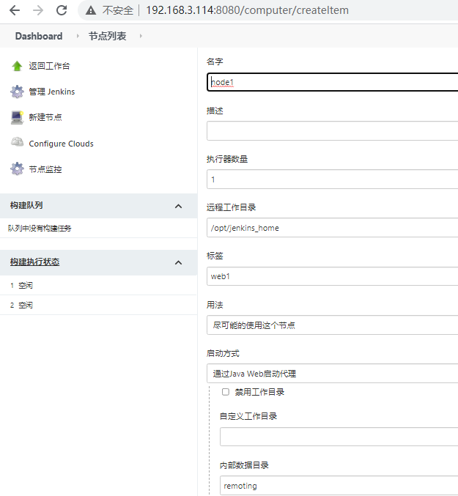This screenshot has height=496, width=458.
Task: Click the 标签 field containing web1
Action: point(333,276)
